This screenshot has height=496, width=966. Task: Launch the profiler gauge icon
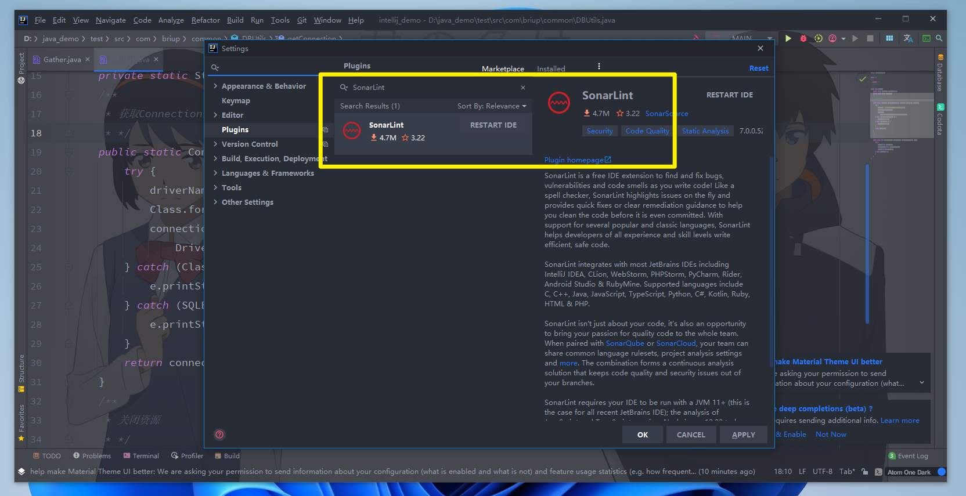coord(832,38)
